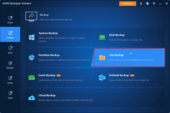Image resolution: width=170 pixels, height=113 pixels.
Task: Click the orange Upgrade button
Action: tap(127, 4)
